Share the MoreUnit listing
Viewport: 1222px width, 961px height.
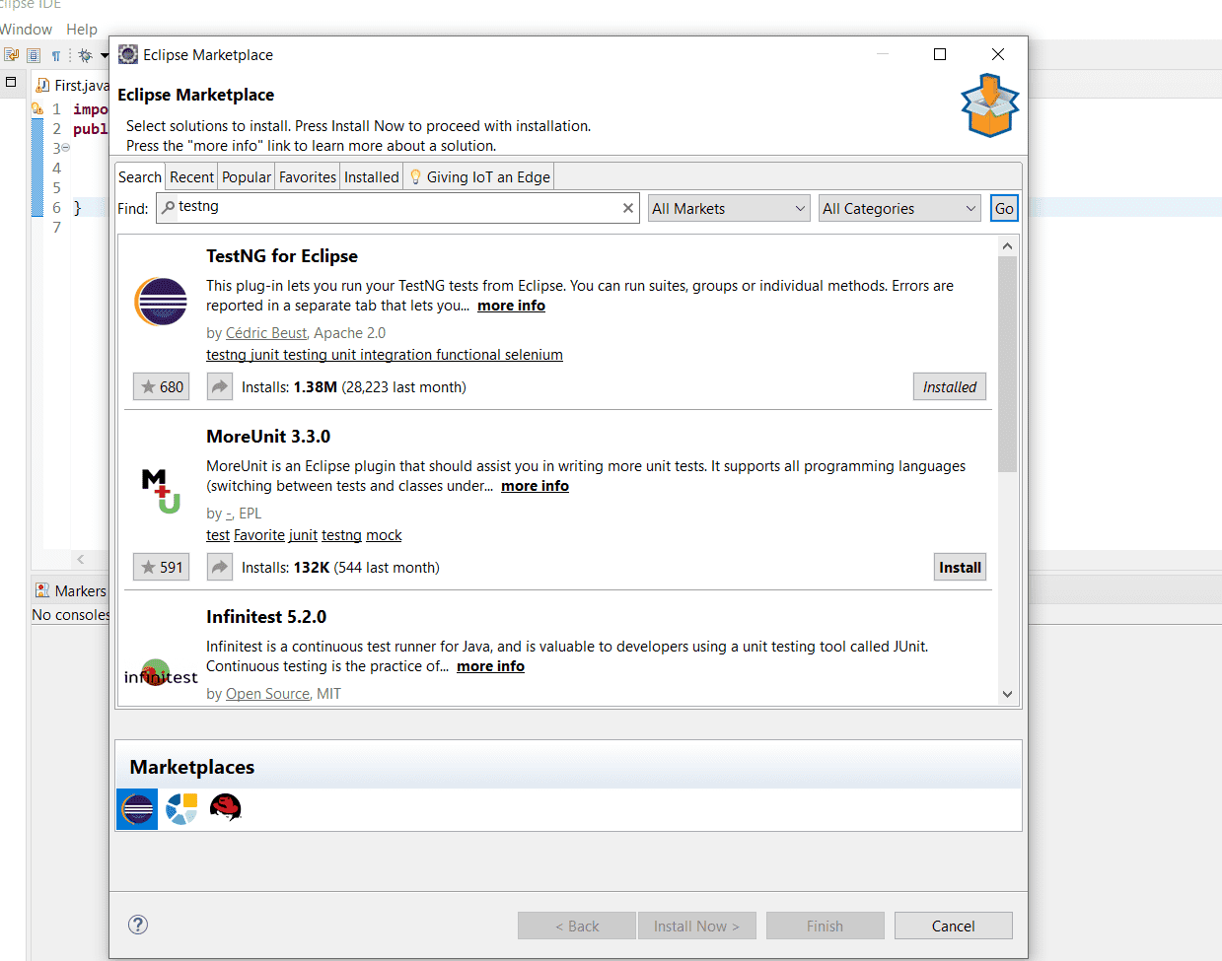(219, 567)
